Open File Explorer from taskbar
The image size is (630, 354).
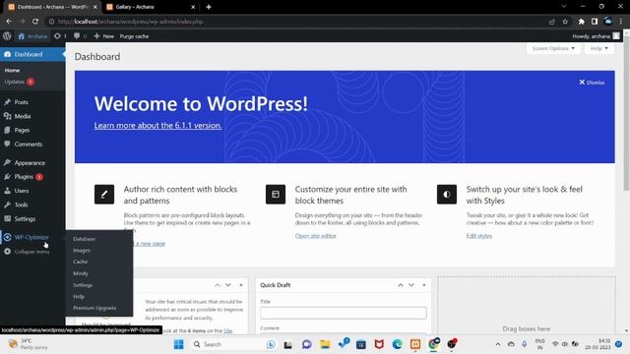325,344
